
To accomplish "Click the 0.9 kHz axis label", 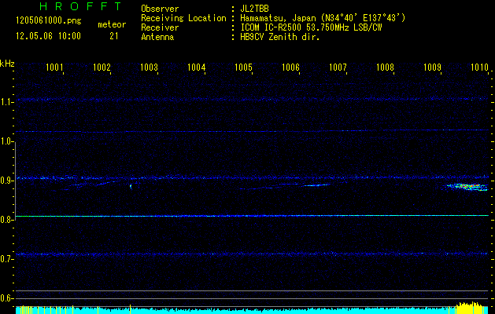I will [7, 181].
